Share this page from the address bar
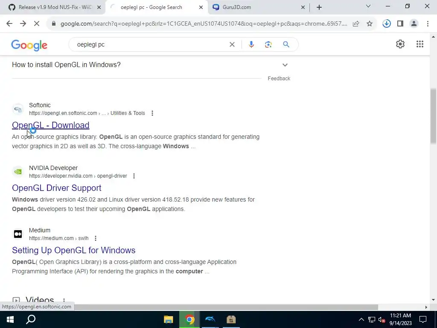The height and width of the screenshot is (328, 437). pos(356,24)
